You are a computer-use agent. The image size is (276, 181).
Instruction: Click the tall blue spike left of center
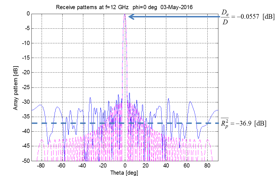(x=90, y=98)
